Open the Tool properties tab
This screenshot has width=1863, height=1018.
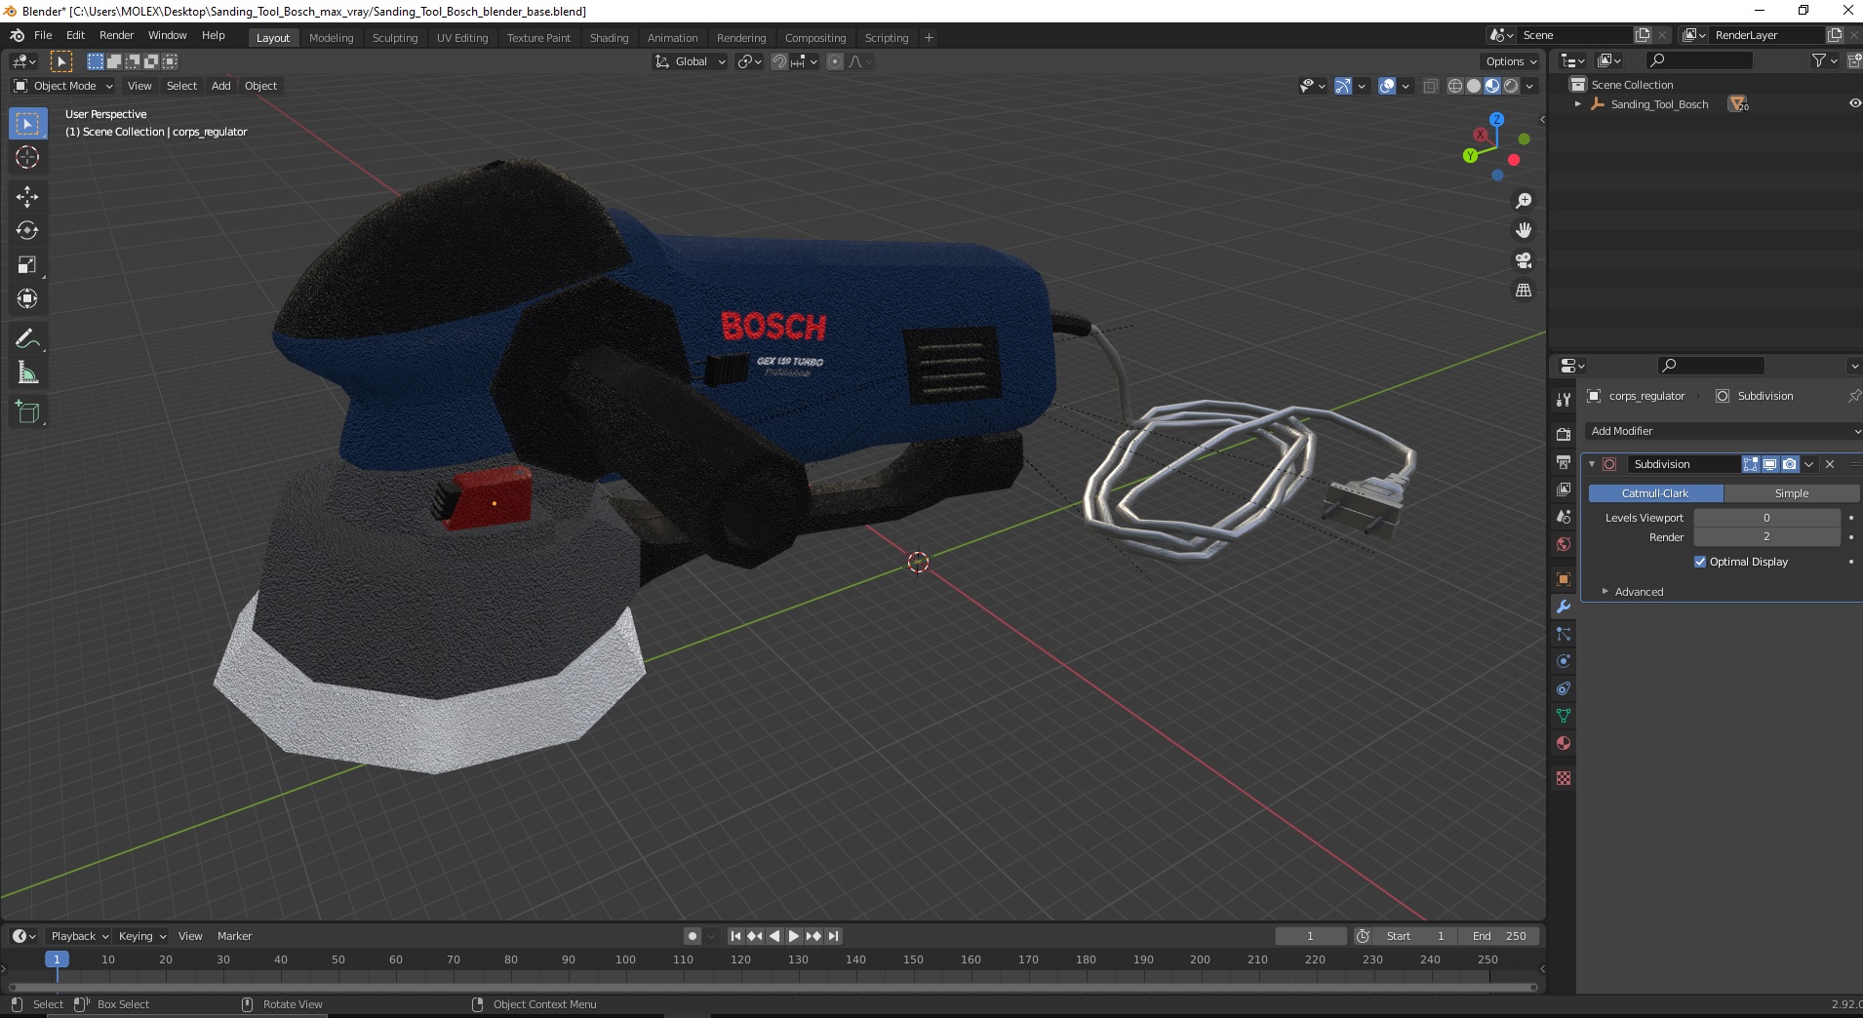(x=1564, y=400)
